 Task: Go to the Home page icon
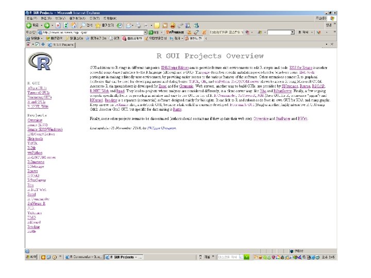pos(74,25)
